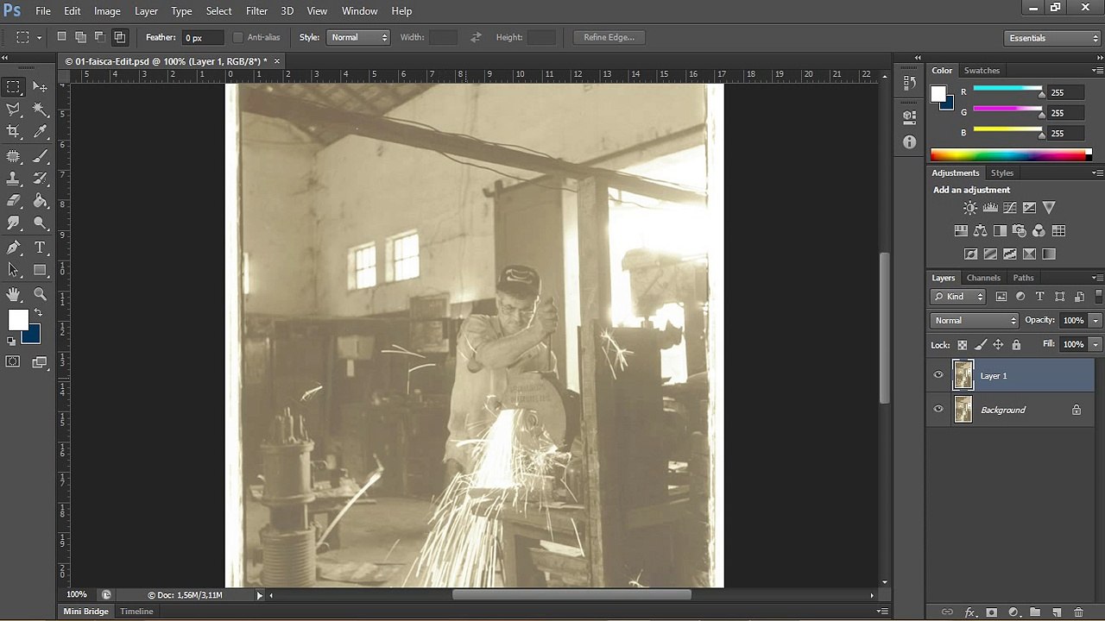The image size is (1105, 621).
Task: Click the delete layer trash icon
Action: (x=1078, y=612)
